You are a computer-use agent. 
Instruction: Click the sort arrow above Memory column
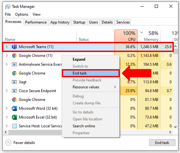pos(141,32)
